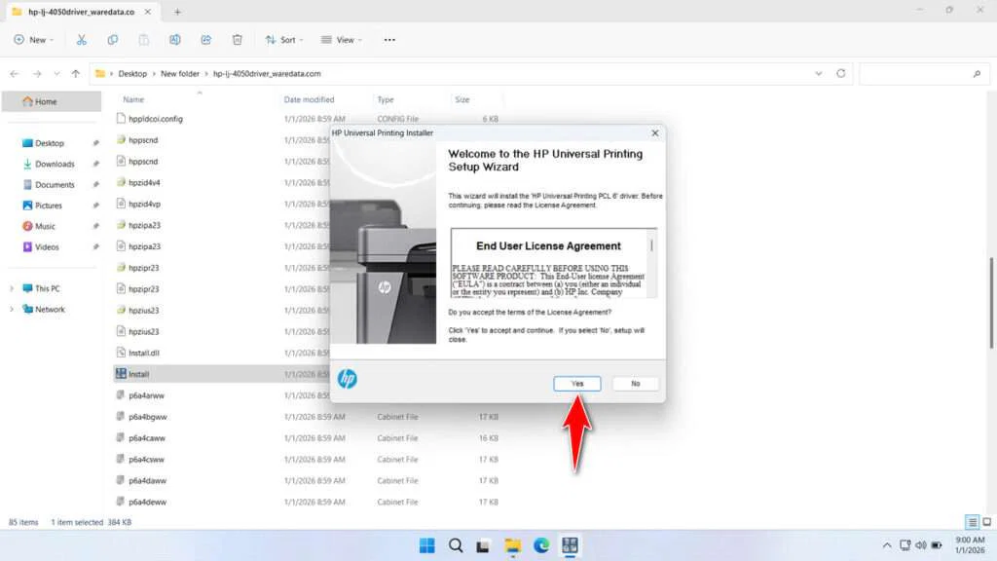Open the Downloads folder from sidebar
The width and height of the screenshot is (997, 561).
pyautogui.click(x=53, y=164)
